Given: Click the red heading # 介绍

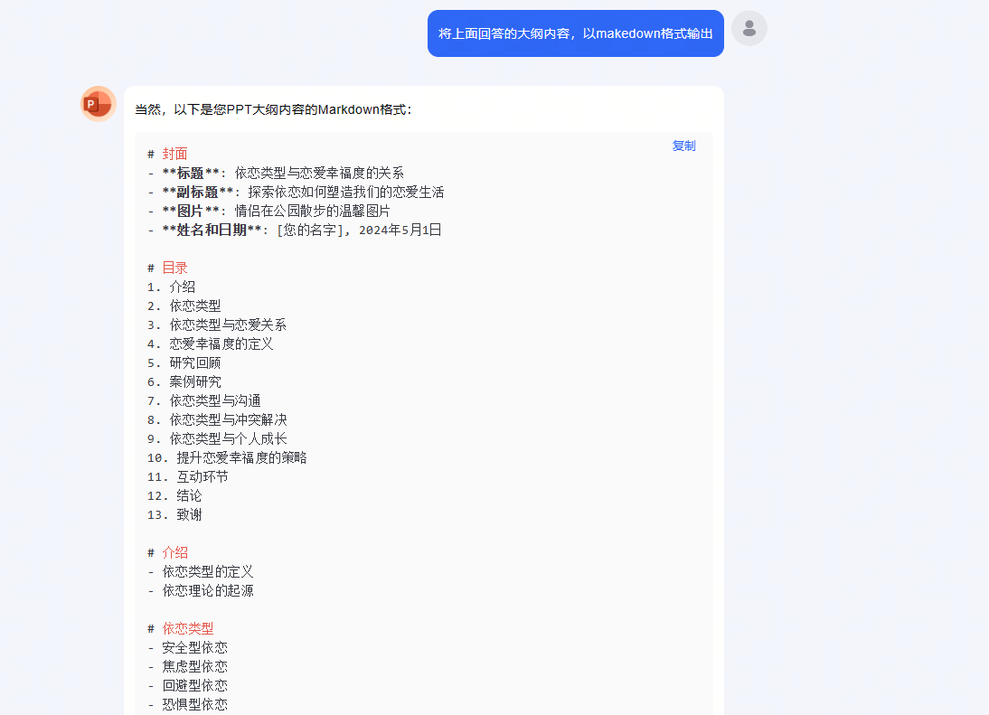Looking at the screenshot, I should pyautogui.click(x=168, y=553).
